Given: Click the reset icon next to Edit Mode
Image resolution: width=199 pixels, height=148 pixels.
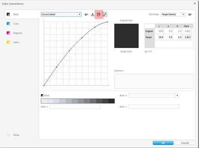Looking at the screenshot, I should [190, 15].
